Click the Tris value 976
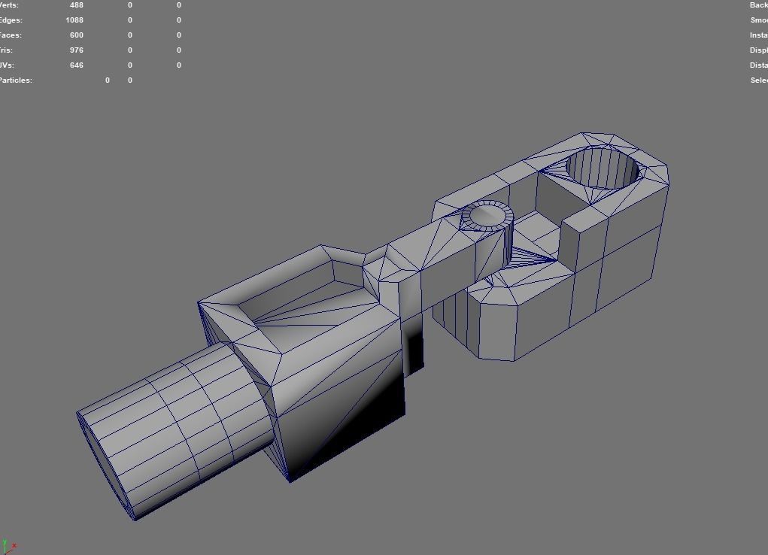The height and width of the screenshot is (555, 768). coord(77,50)
